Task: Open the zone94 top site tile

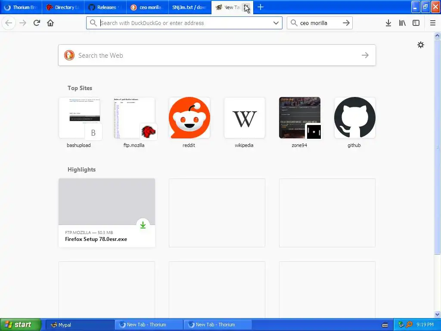Action: pyautogui.click(x=300, y=122)
